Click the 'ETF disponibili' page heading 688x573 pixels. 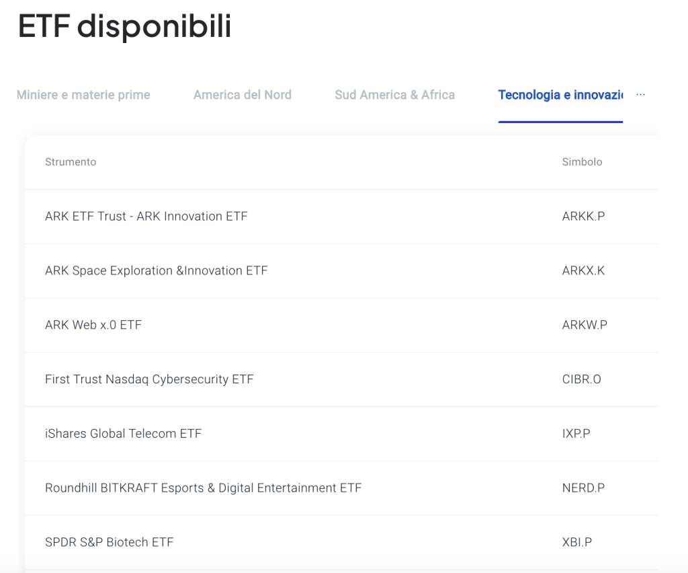[124, 27]
